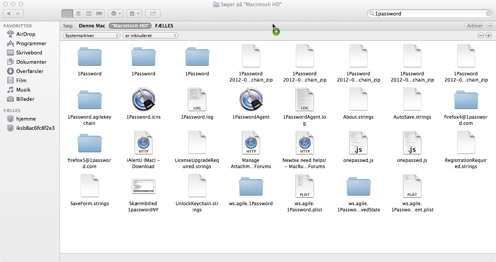
Task: Open Skrivebord in the sidebar
Action: (29, 53)
